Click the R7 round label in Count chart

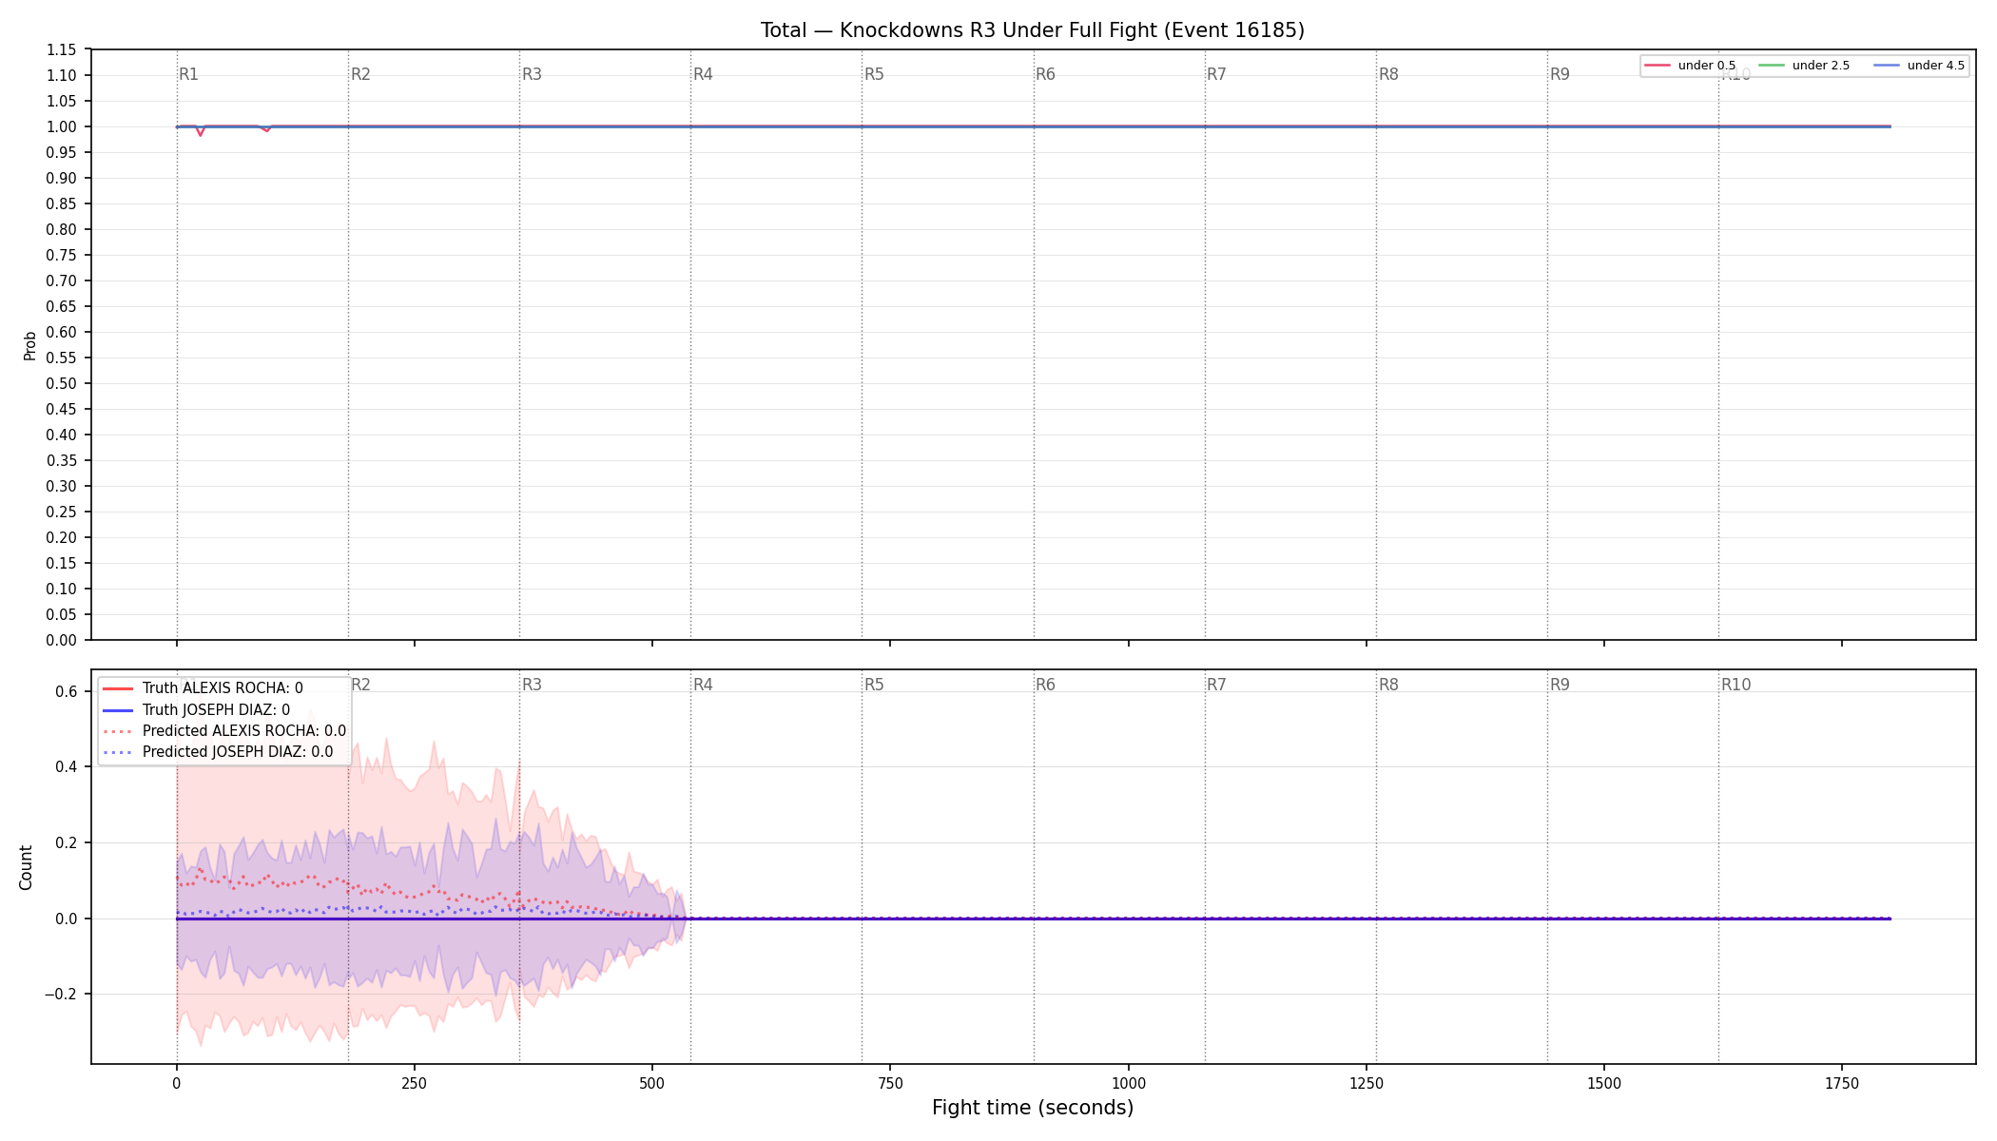click(1216, 685)
